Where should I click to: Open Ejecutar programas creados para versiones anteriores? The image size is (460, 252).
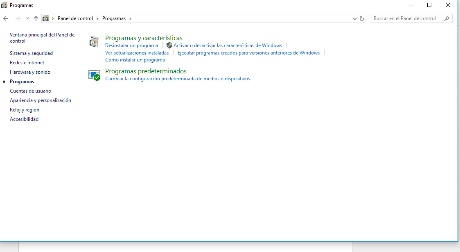(x=248, y=53)
